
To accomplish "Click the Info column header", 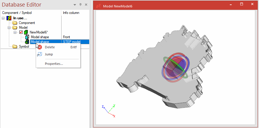I will coord(71,13).
